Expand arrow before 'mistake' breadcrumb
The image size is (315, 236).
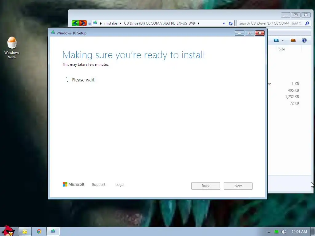tap(101, 23)
